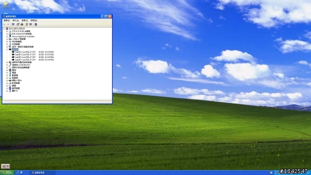This screenshot has width=311, height=175.
Task: Expand the Display adapters (顯示卡) category
Action: click(x=7, y=91)
